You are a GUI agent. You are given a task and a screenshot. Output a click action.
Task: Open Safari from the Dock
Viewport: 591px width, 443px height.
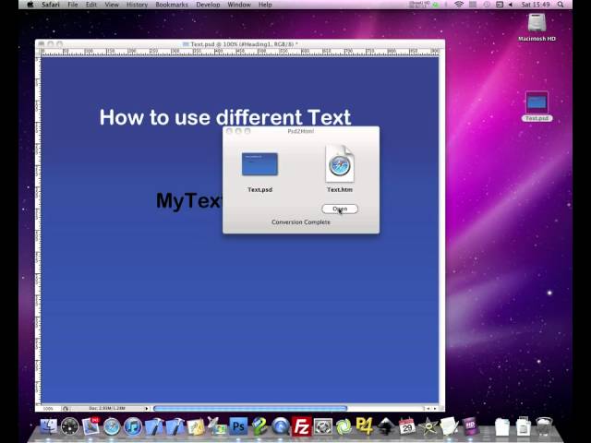(112, 426)
